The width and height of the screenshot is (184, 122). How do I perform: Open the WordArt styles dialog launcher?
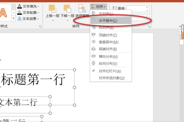[x=40, y=27]
